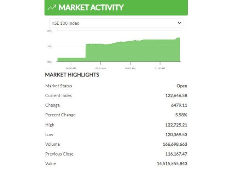The width and height of the screenshot is (232, 174).
Task: Open the KSE 100 Index dropdown
Action: [x=116, y=23]
